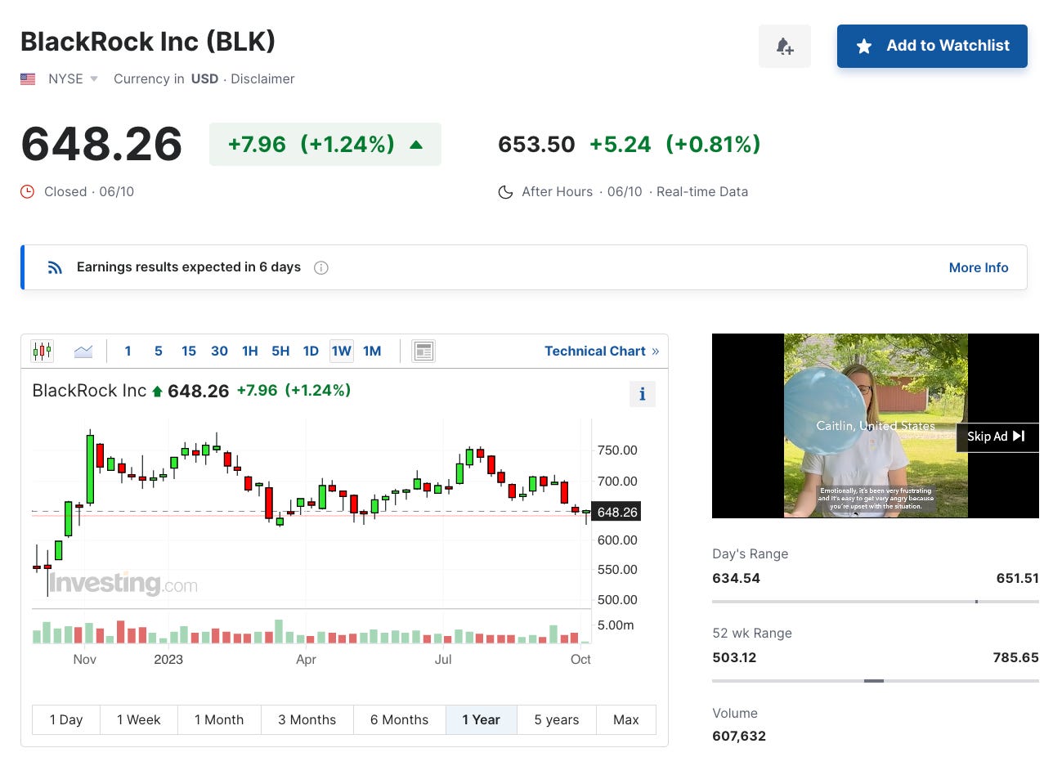This screenshot has width=1053, height=757.
Task: Click the Disclaimer link
Action: pos(262,79)
